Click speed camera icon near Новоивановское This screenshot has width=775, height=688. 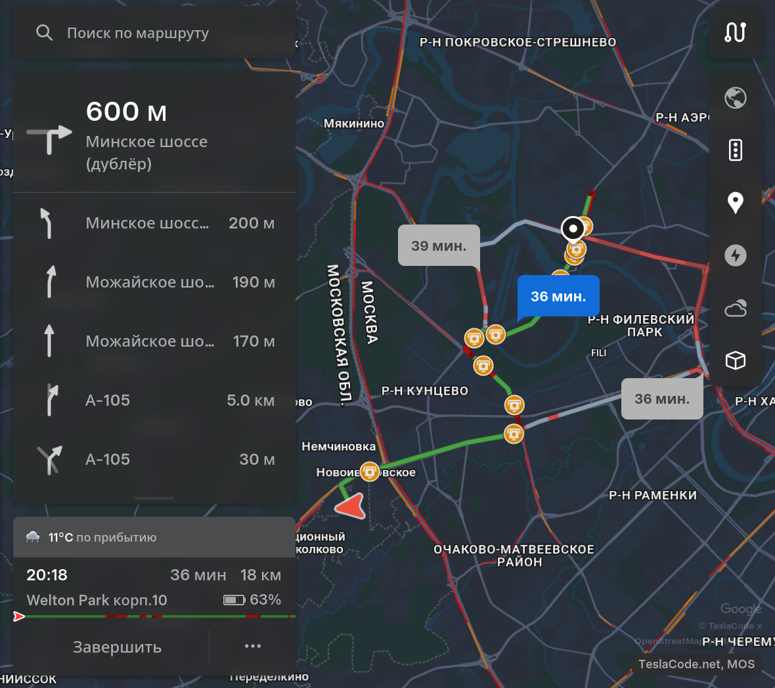369,471
